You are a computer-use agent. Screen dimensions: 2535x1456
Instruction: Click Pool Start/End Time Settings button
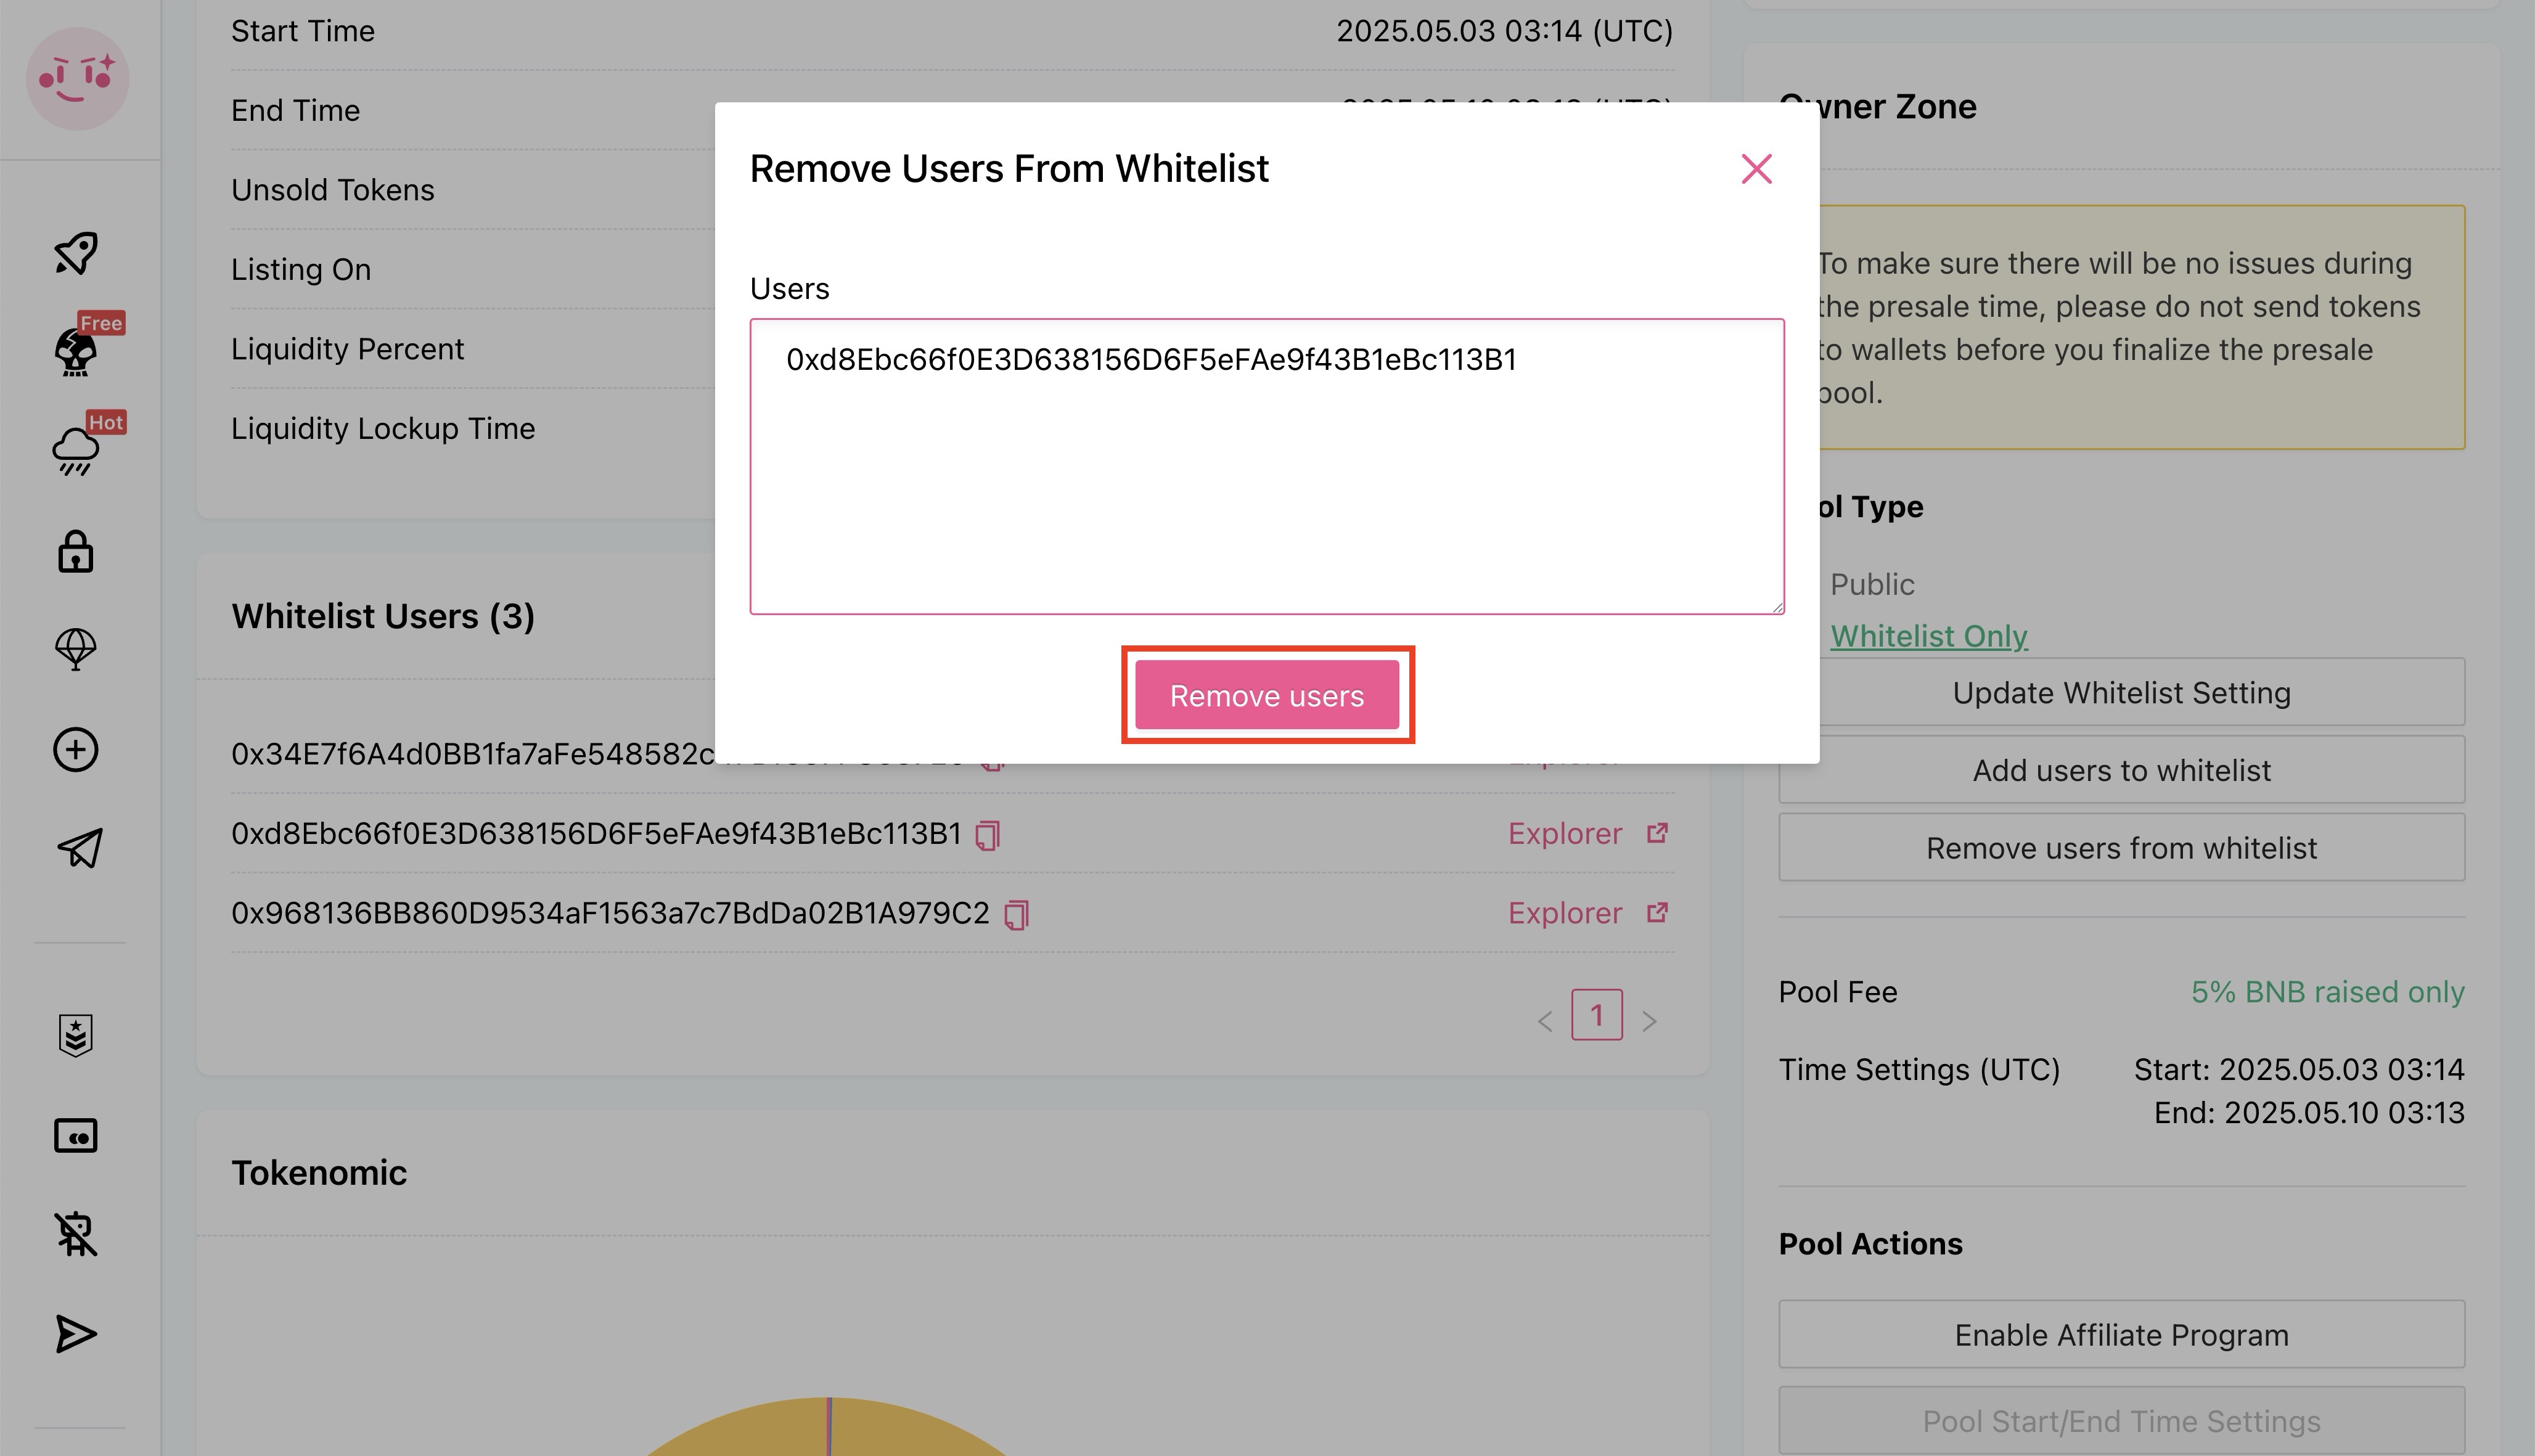(2121, 1421)
